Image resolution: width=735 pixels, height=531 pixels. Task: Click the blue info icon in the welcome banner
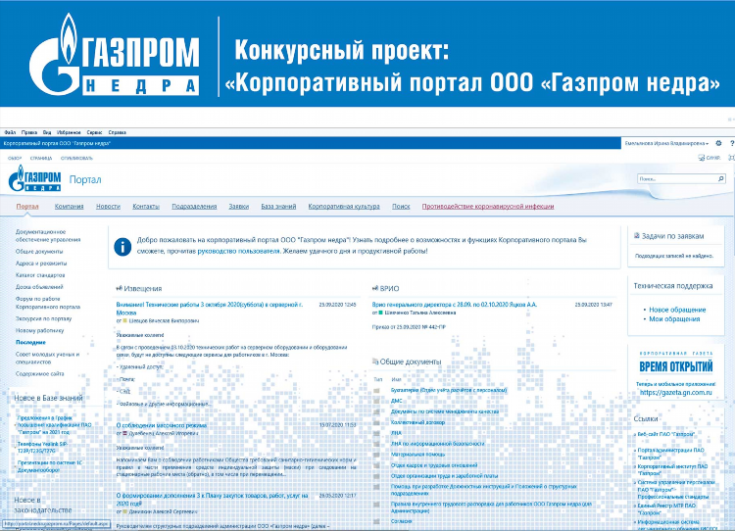coord(122,247)
